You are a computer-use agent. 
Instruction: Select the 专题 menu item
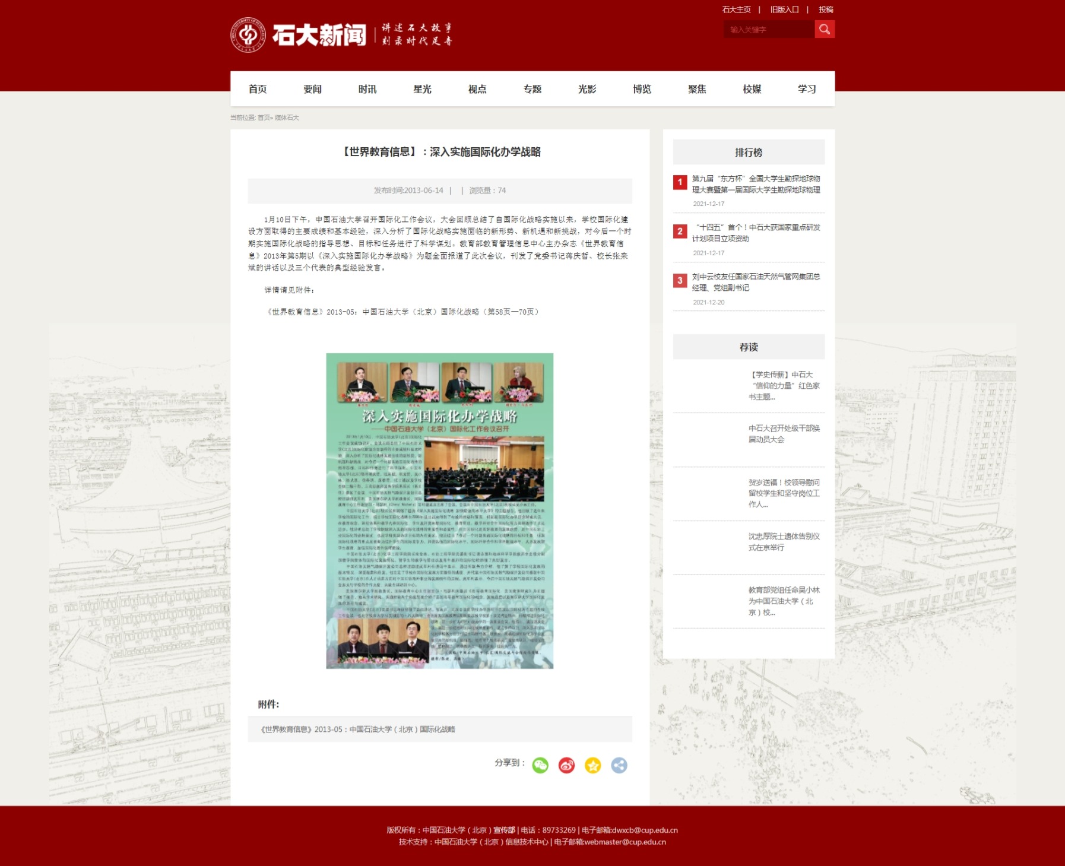click(532, 89)
